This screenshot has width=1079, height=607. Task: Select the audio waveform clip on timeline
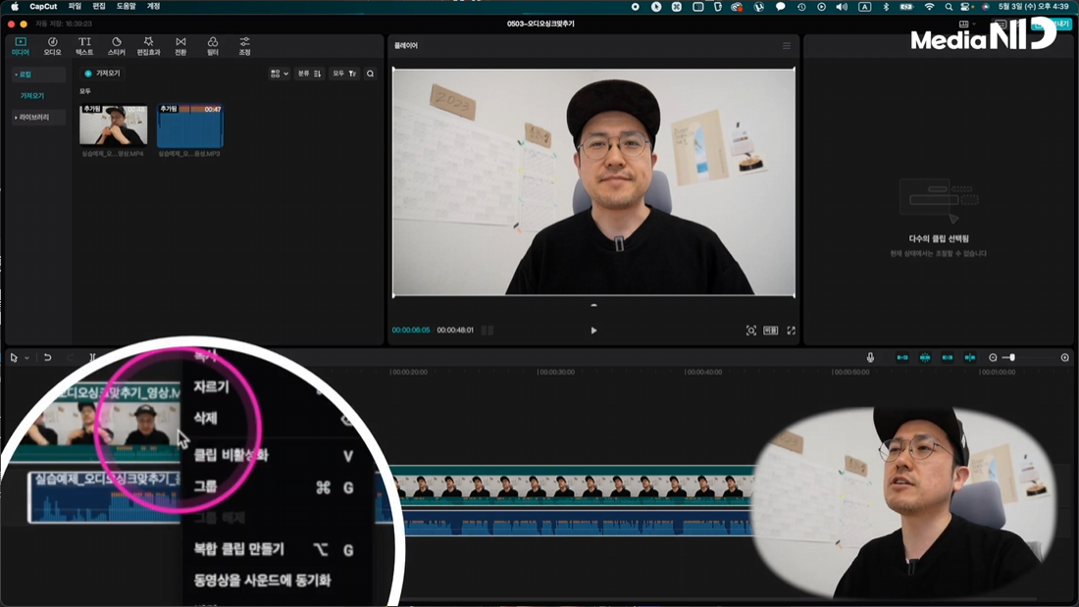pyautogui.click(x=575, y=521)
